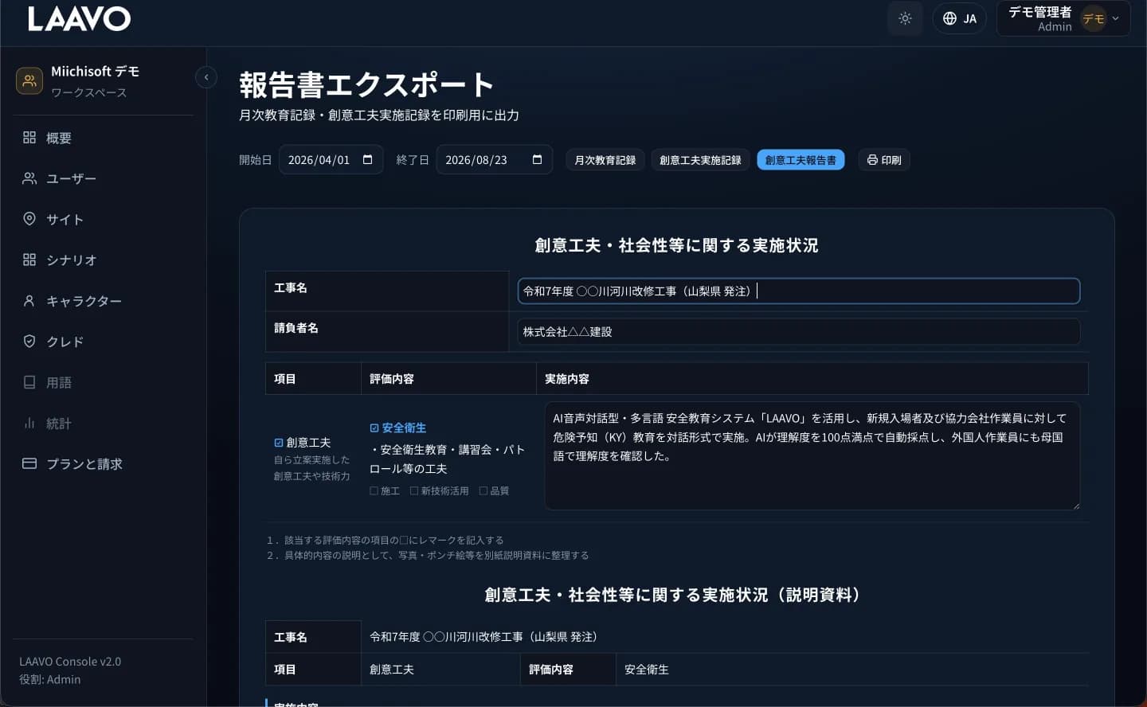This screenshot has height=707, width=1147.
Task: Open the JA language selector
Action: [x=959, y=18]
